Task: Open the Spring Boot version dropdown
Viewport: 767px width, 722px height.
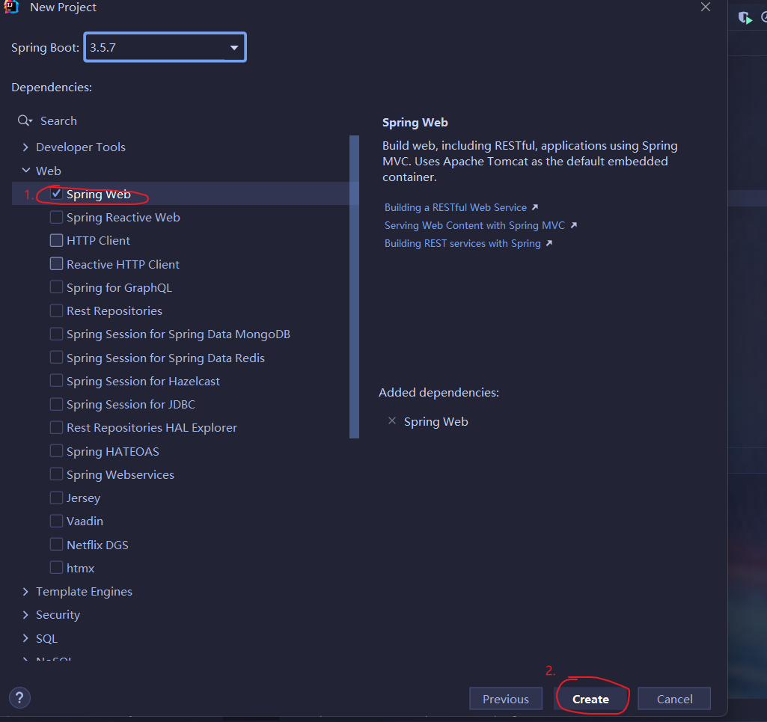Action: (x=165, y=47)
